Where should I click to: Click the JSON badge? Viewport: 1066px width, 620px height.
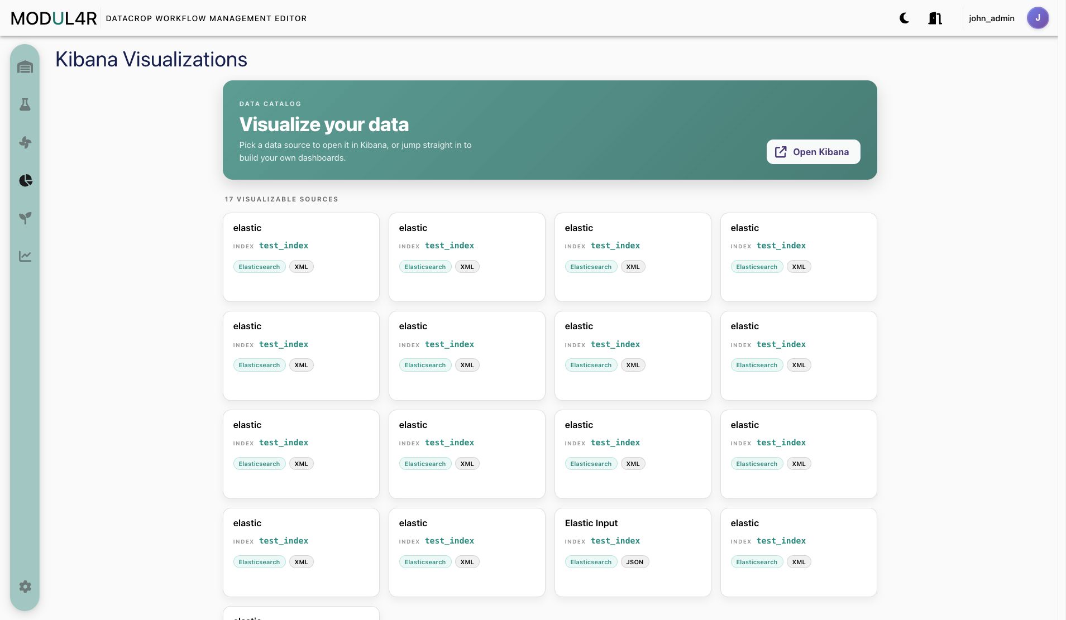pyautogui.click(x=635, y=562)
